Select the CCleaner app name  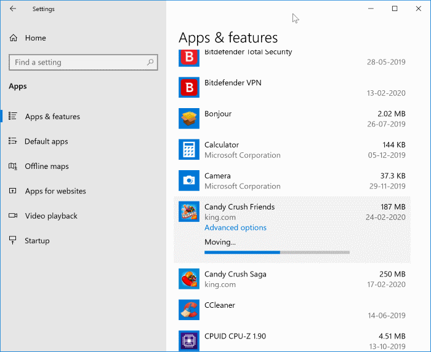point(220,305)
